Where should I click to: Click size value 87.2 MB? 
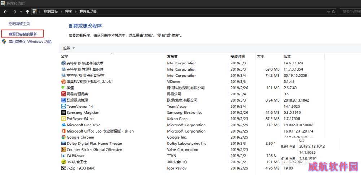click(x=272, y=119)
